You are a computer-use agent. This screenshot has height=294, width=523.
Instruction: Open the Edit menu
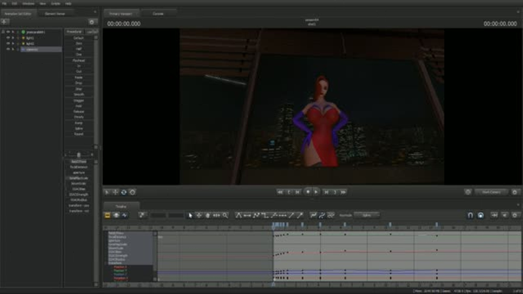[14, 3]
